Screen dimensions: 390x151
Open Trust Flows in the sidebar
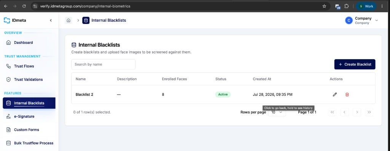coord(29,66)
